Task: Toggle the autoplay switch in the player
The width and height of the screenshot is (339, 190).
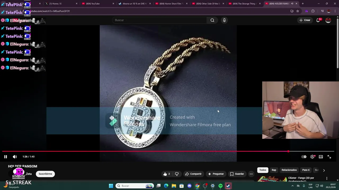Action: pos(304,157)
